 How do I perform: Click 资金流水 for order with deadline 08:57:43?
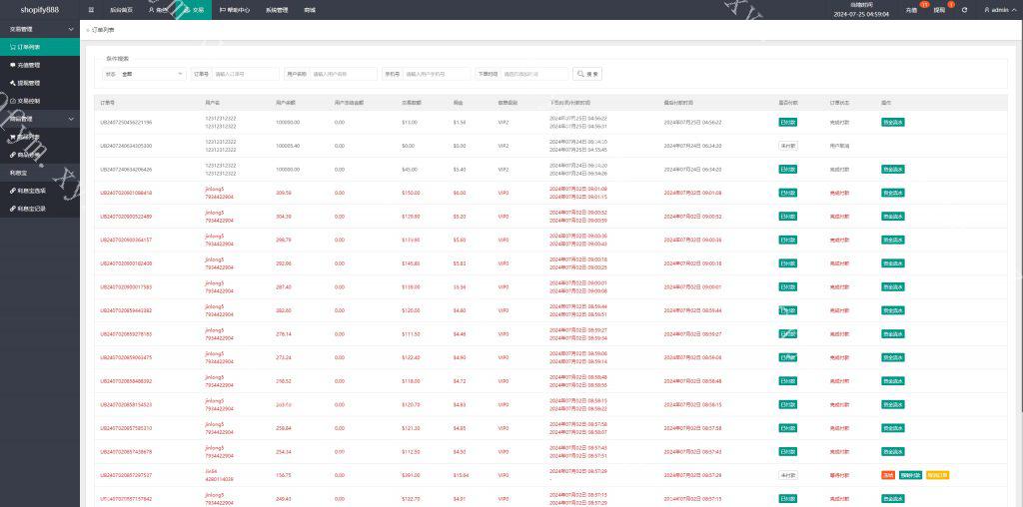click(x=892, y=451)
